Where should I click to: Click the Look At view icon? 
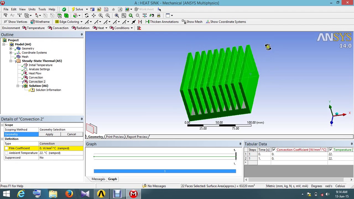coord(152,15)
